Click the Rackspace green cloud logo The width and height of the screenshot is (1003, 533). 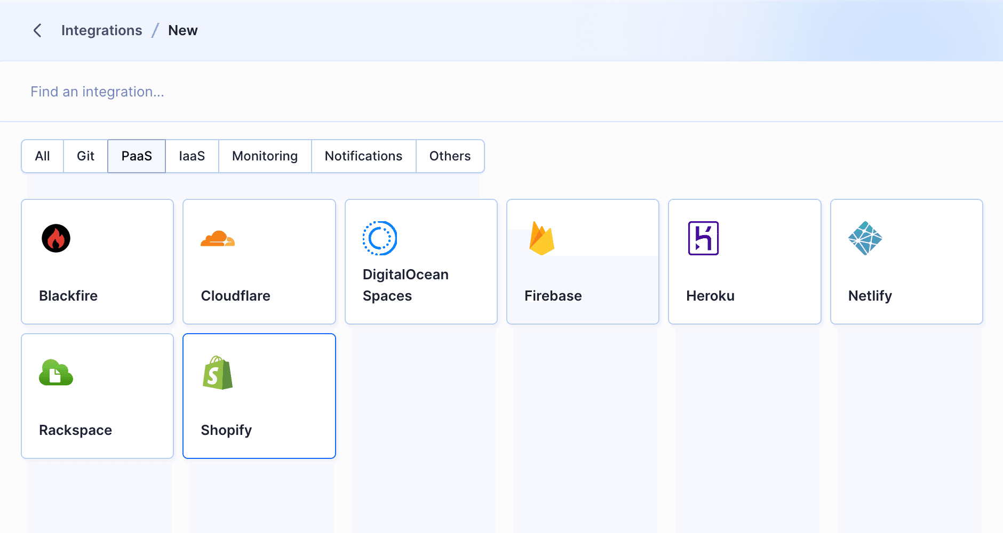pos(56,372)
